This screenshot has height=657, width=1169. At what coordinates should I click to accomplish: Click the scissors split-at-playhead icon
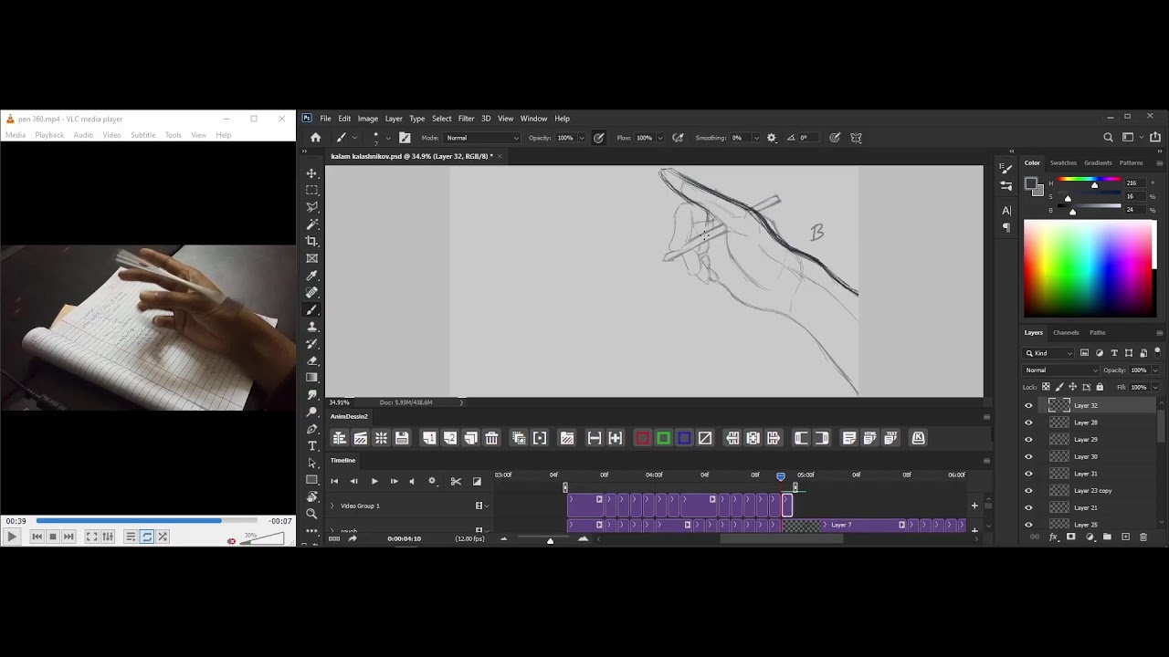456,482
